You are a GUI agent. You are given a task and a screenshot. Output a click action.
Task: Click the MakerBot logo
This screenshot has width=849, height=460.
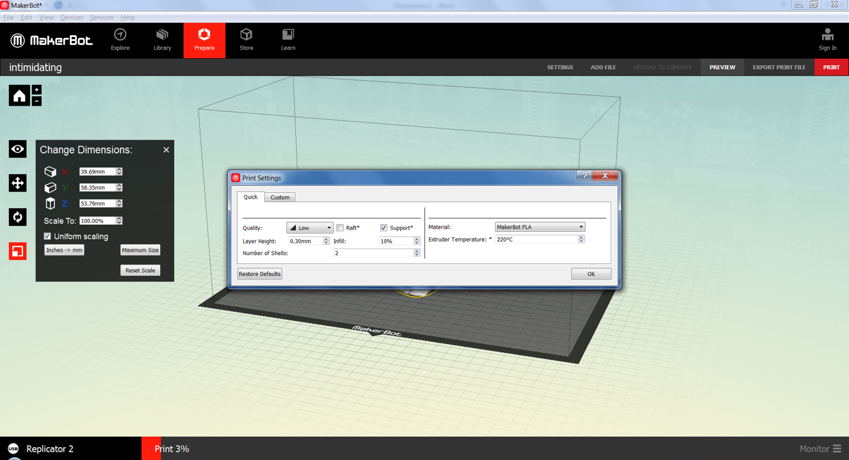[52, 40]
